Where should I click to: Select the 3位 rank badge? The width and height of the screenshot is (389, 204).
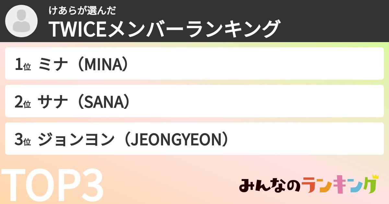22,140
